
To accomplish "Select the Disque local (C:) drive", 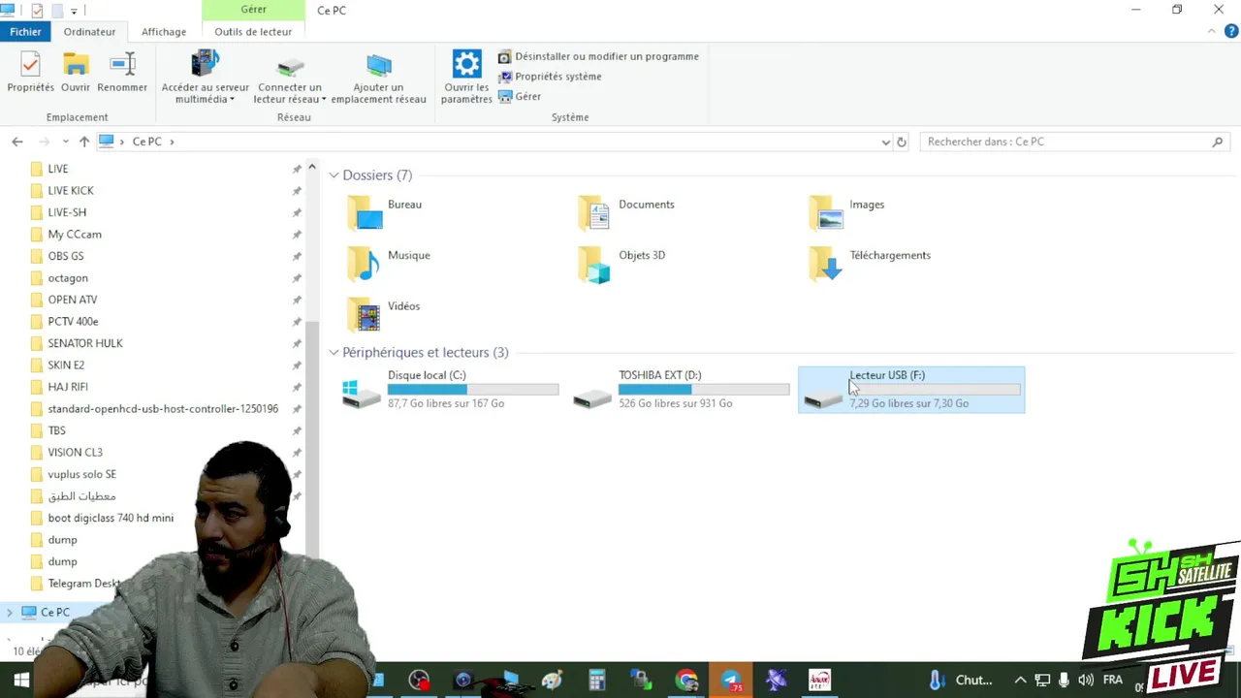I will (x=451, y=390).
